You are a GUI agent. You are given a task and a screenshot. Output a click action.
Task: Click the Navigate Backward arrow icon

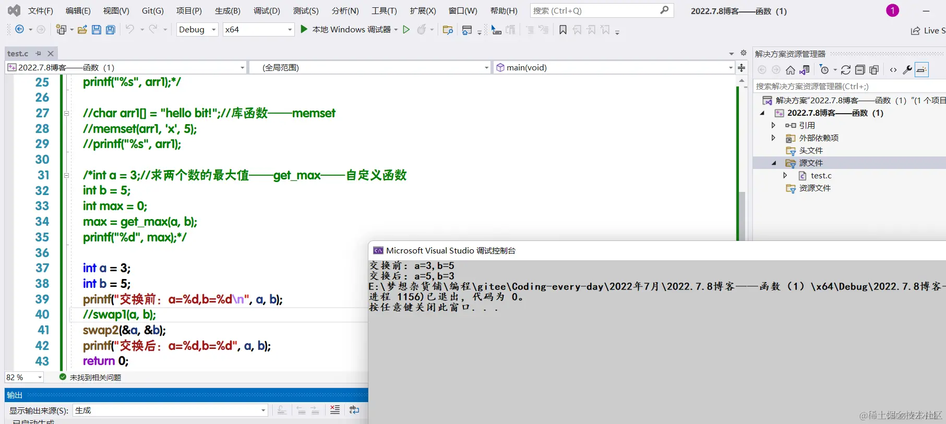click(x=20, y=30)
